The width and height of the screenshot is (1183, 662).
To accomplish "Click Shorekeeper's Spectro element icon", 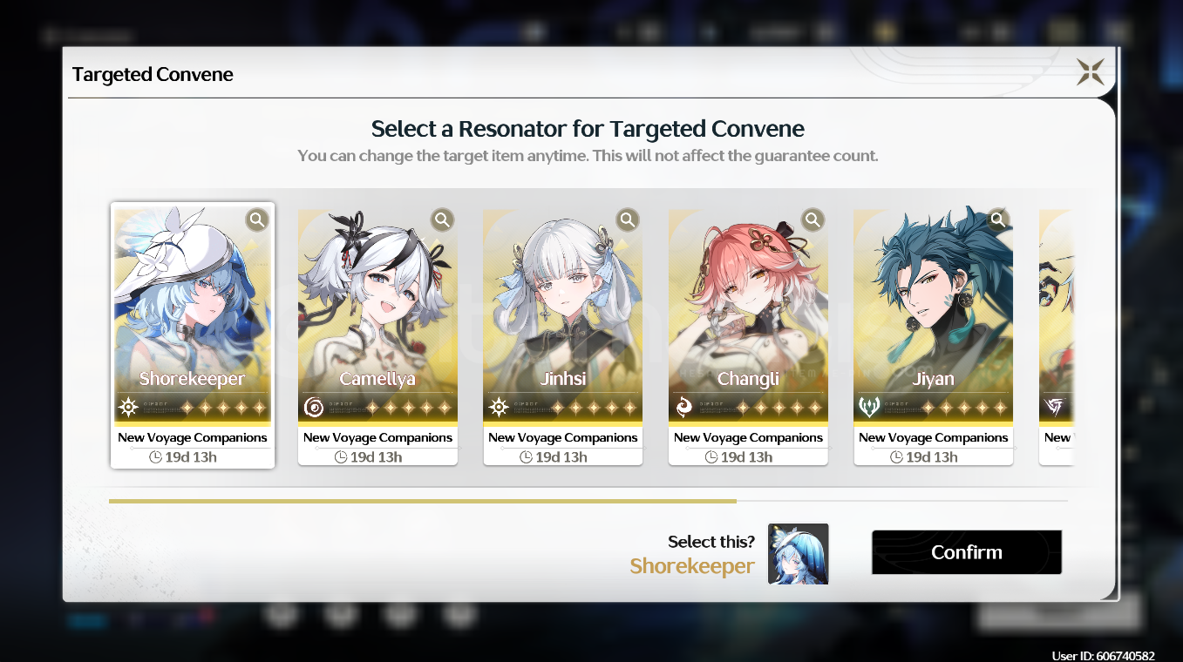I will (128, 407).
